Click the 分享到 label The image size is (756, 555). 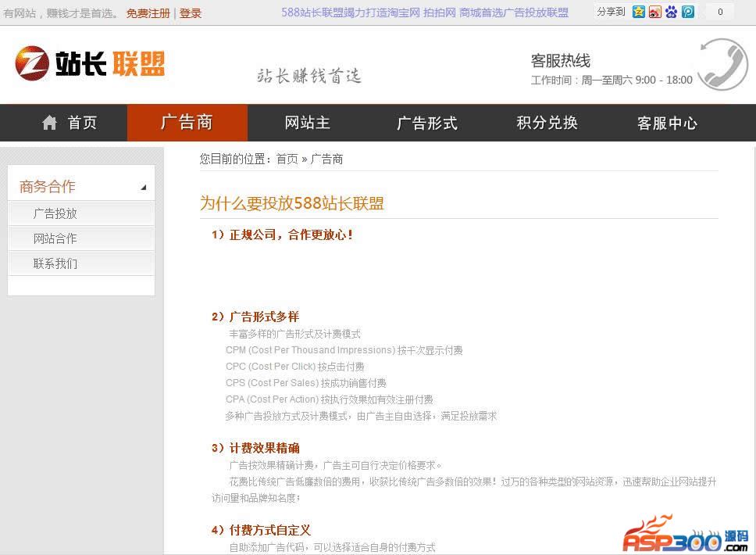click(x=611, y=12)
